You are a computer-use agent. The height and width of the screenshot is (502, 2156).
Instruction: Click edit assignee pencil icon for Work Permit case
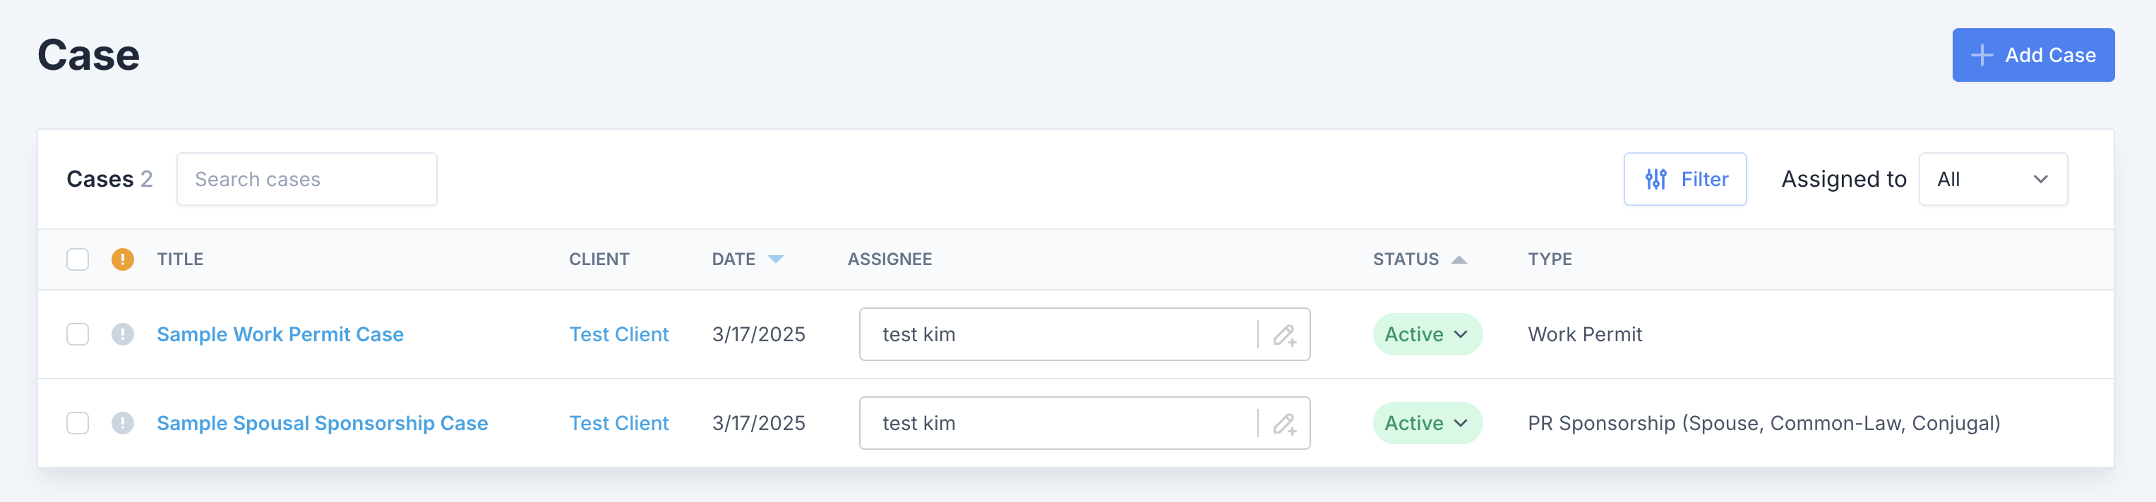coord(1285,335)
